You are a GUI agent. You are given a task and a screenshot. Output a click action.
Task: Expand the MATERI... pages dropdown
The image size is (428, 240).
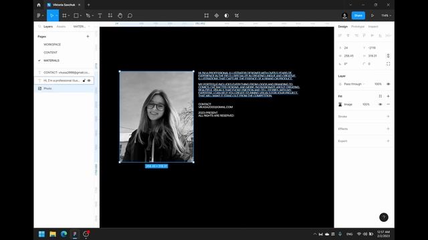[x=82, y=27]
